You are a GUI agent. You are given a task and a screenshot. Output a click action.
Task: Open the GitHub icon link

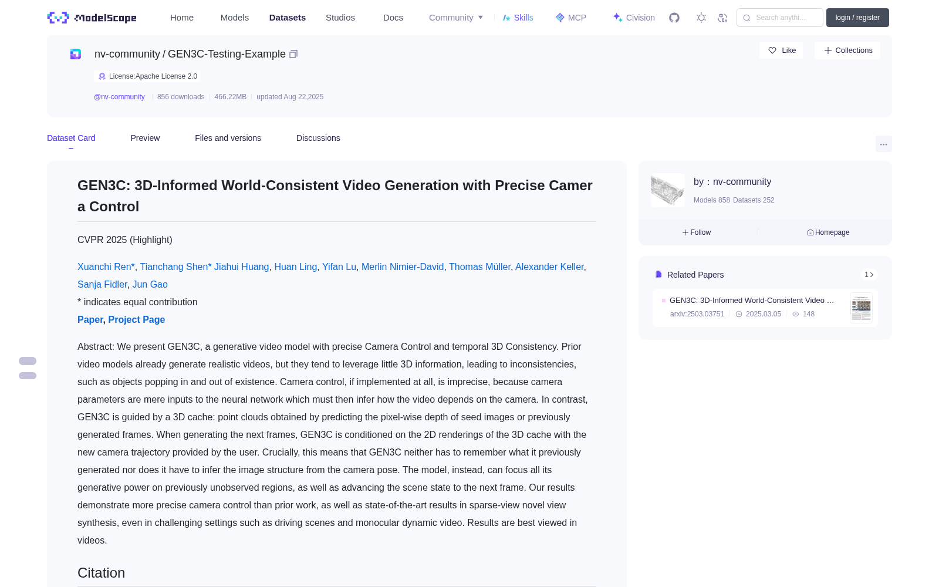tap(674, 18)
